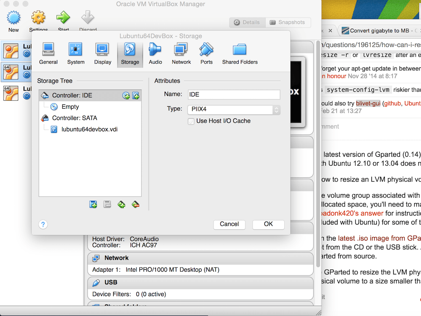The image size is (421, 316).
Task: Enable Use Host I/O Cache checkbox
Action: pyautogui.click(x=191, y=121)
